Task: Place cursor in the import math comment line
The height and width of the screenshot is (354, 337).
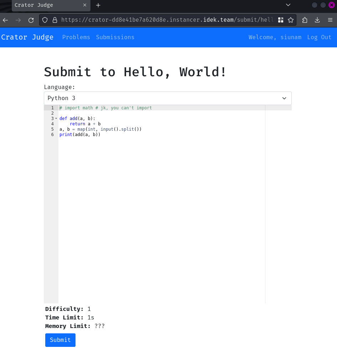Action: click(x=106, y=108)
